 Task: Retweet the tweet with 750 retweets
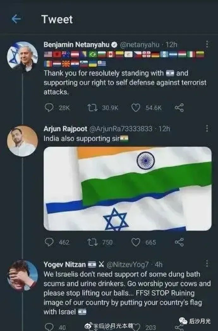[92, 242]
